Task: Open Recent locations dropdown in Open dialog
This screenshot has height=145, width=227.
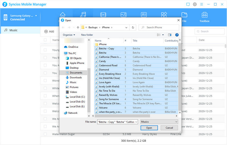Action: (x=74, y=27)
